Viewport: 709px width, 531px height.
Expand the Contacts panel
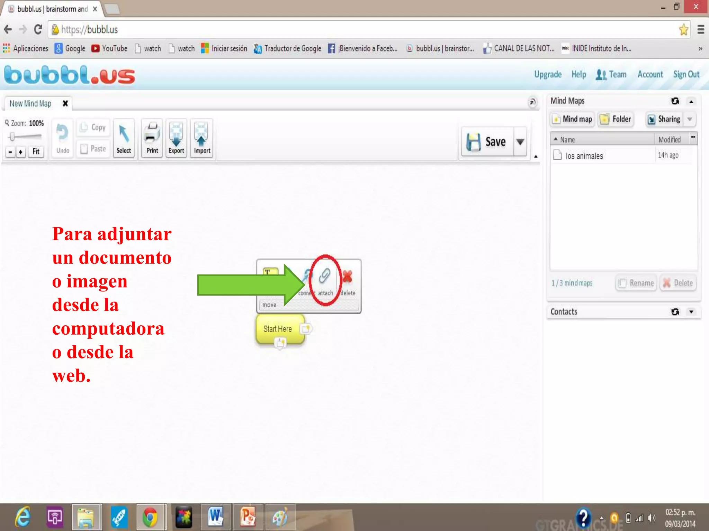pyautogui.click(x=691, y=312)
